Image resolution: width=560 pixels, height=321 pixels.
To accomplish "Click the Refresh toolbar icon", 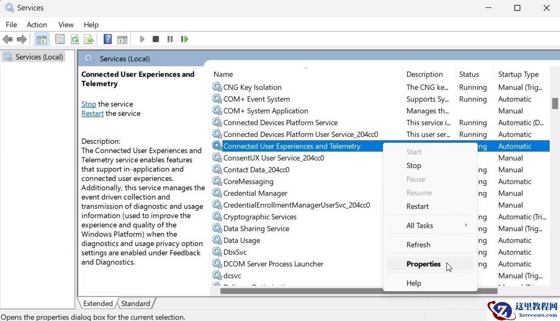I will [x=74, y=39].
